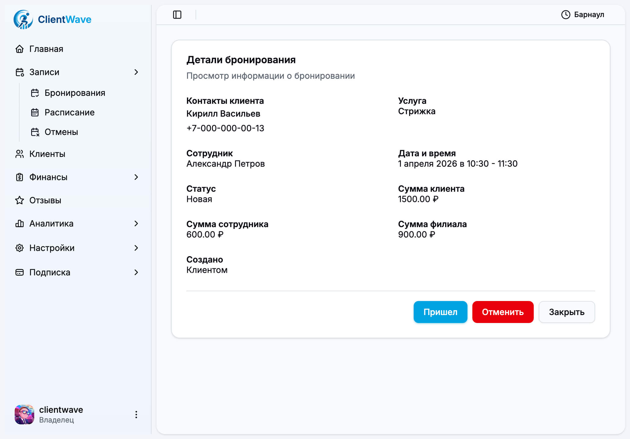Expand the Финансы section chevron
Viewport: 630px width, 439px height.
137,177
